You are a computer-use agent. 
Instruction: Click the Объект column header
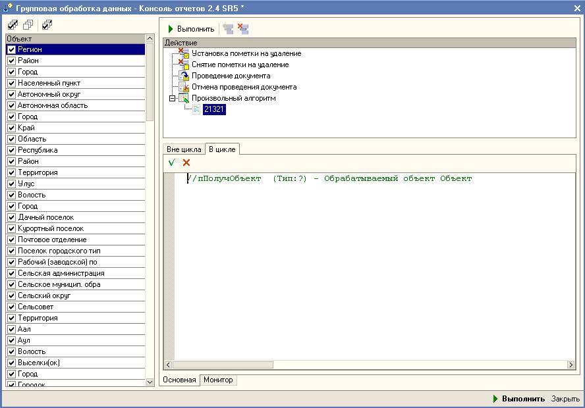click(76, 38)
